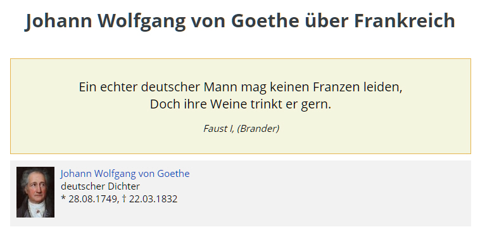Click the '(Brander)' speaker name
Image resolution: width=480 pixels, height=234 pixels.
(258, 129)
